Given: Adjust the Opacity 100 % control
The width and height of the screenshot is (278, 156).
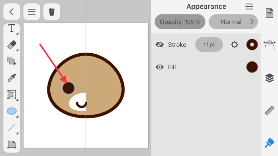Looking at the screenshot, I should click(180, 22).
